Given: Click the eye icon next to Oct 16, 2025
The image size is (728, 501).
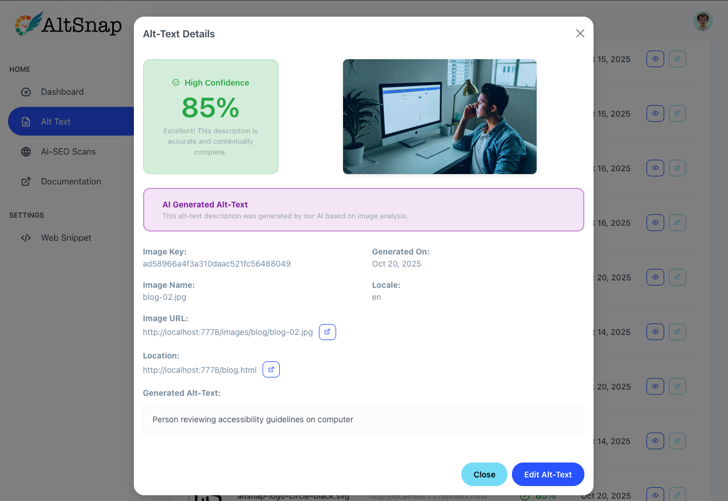Looking at the screenshot, I should 655,168.
